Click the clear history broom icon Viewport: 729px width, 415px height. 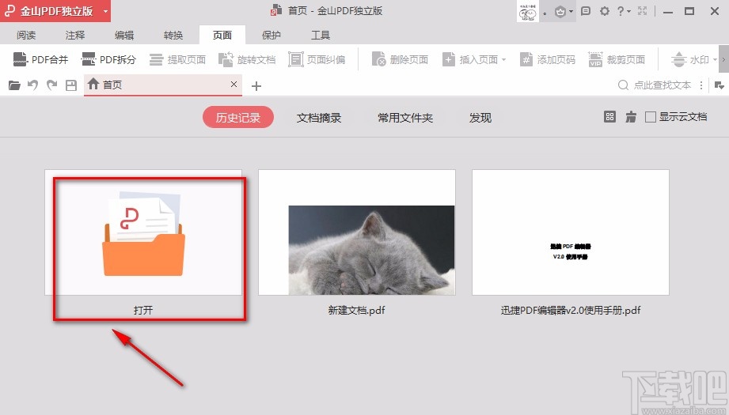tap(631, 117)
